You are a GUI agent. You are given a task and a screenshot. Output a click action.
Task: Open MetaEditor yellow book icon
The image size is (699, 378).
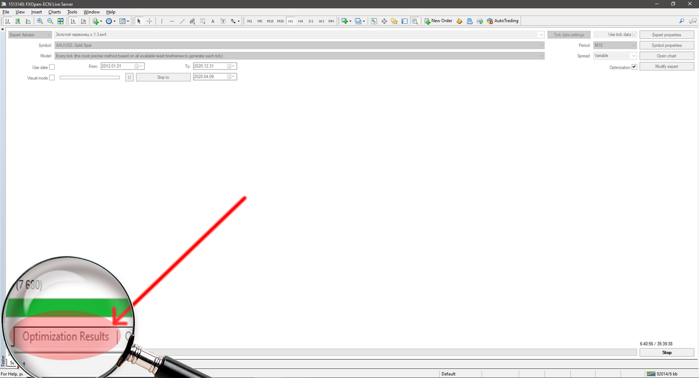459,21
